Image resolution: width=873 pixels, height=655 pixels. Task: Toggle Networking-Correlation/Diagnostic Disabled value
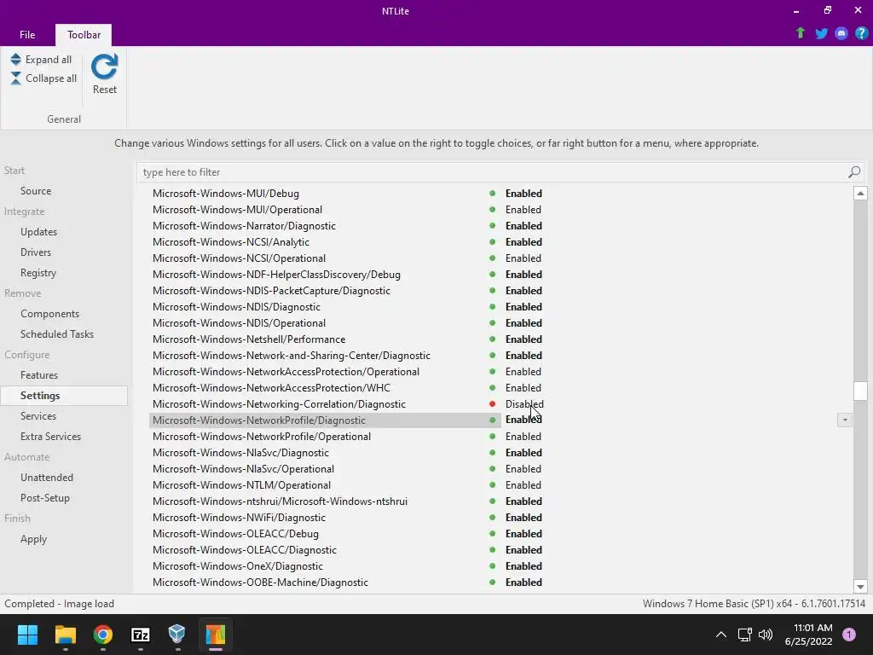[524, 403]
